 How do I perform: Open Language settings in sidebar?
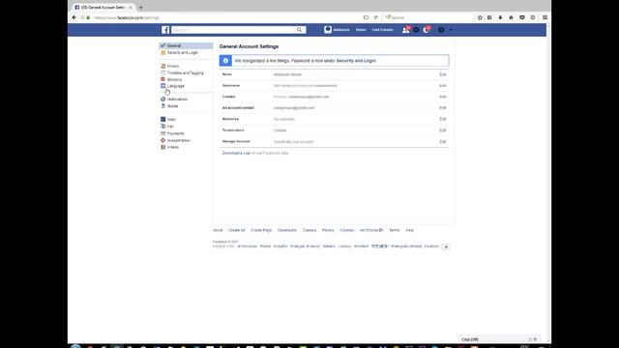[176, 86]
